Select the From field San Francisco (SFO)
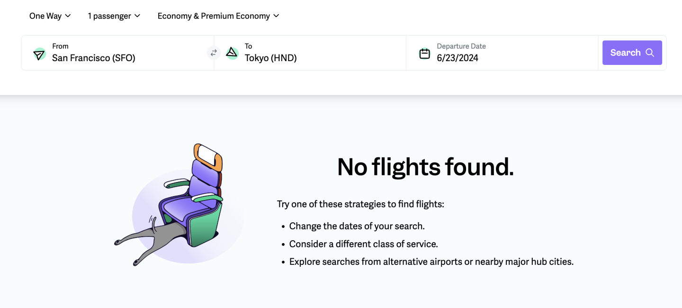This screenshot has height=308, width=682. 94,58
